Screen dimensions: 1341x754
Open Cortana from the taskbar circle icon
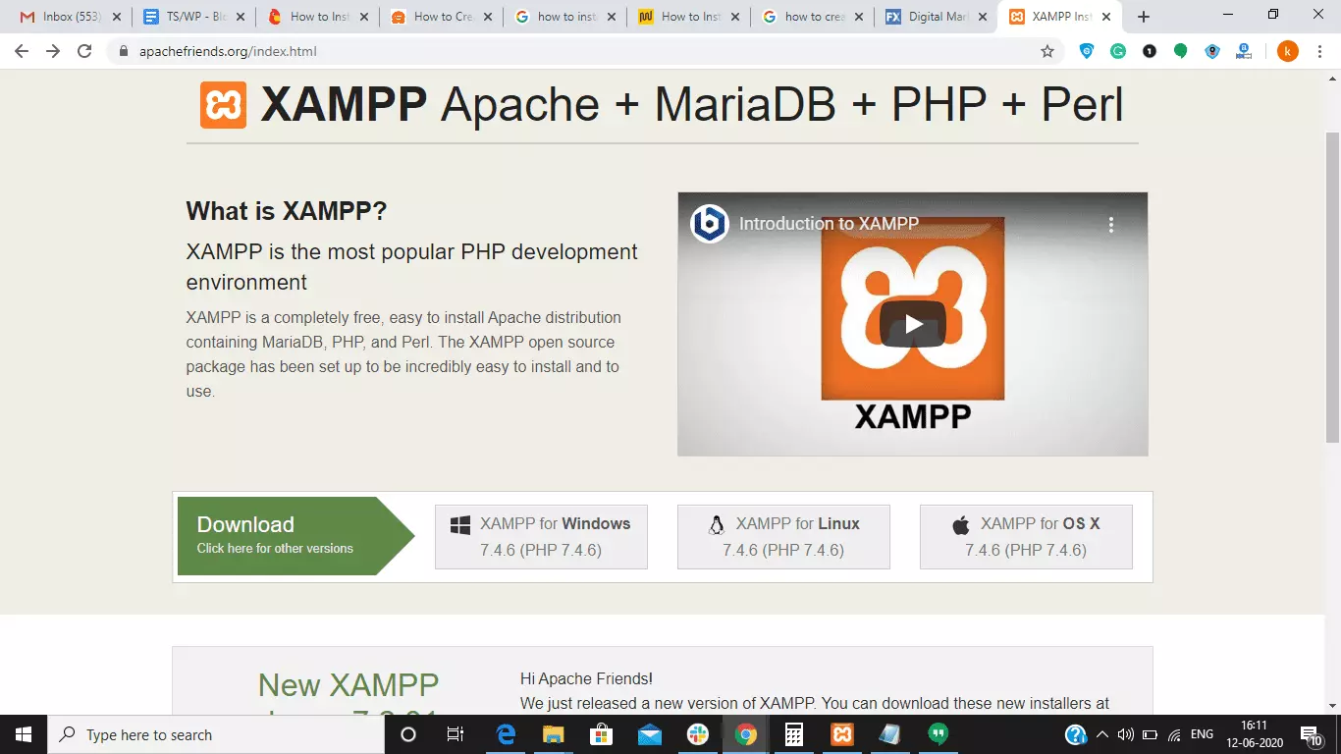click(x=408, y=734)
